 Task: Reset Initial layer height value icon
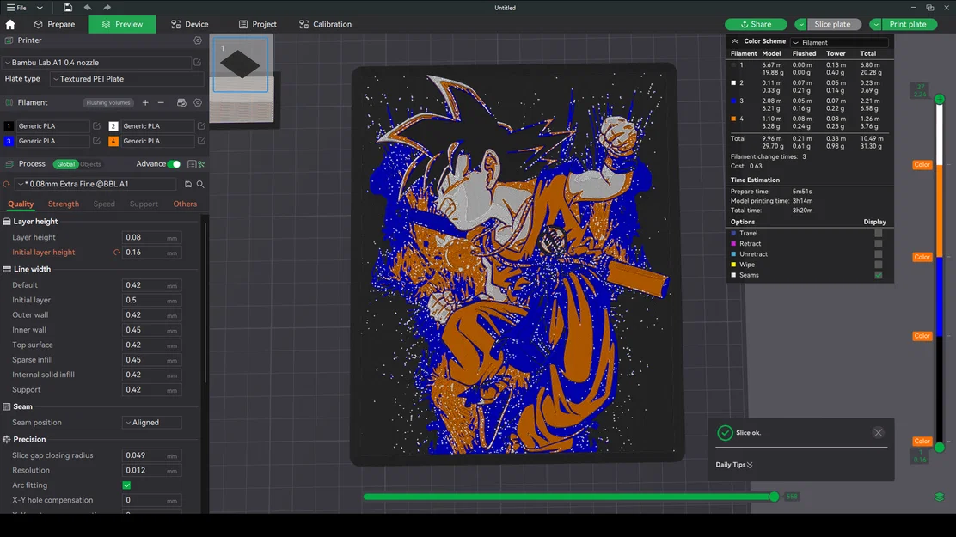(x=116, y=253)
